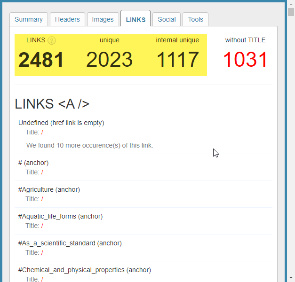The width and height of the screenshot is (295, 282).
Task: Click the without TITLE count 1031
Action: (245, 60)
